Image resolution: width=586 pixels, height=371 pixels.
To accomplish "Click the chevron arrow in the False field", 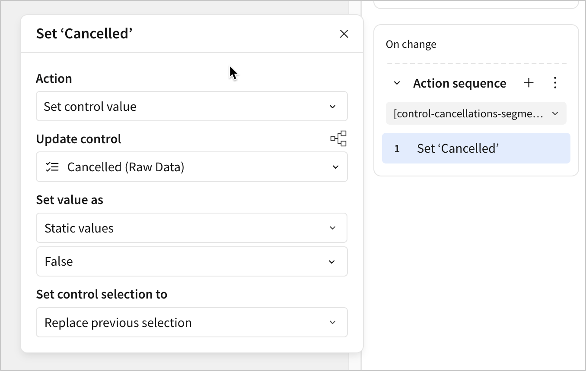I will pyautogui.click(x=332, y=262).
